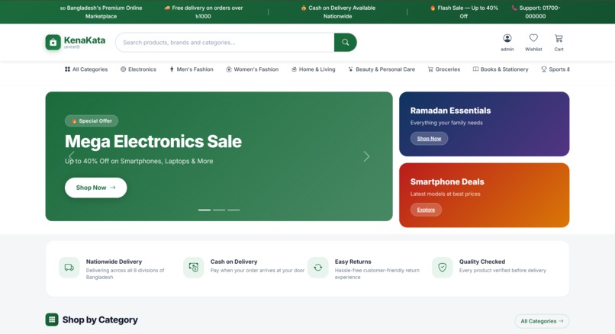615x334 pixels.
Task: Click the Shop by Category heading
Action: click(x=100, y=320)
